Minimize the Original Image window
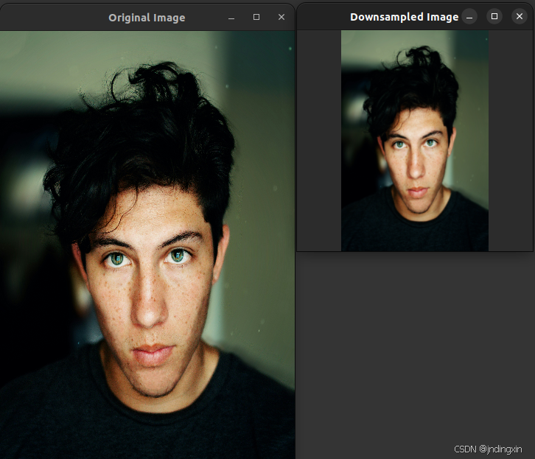The height and width of the screenshot is (459, 535). pos(231,17)
